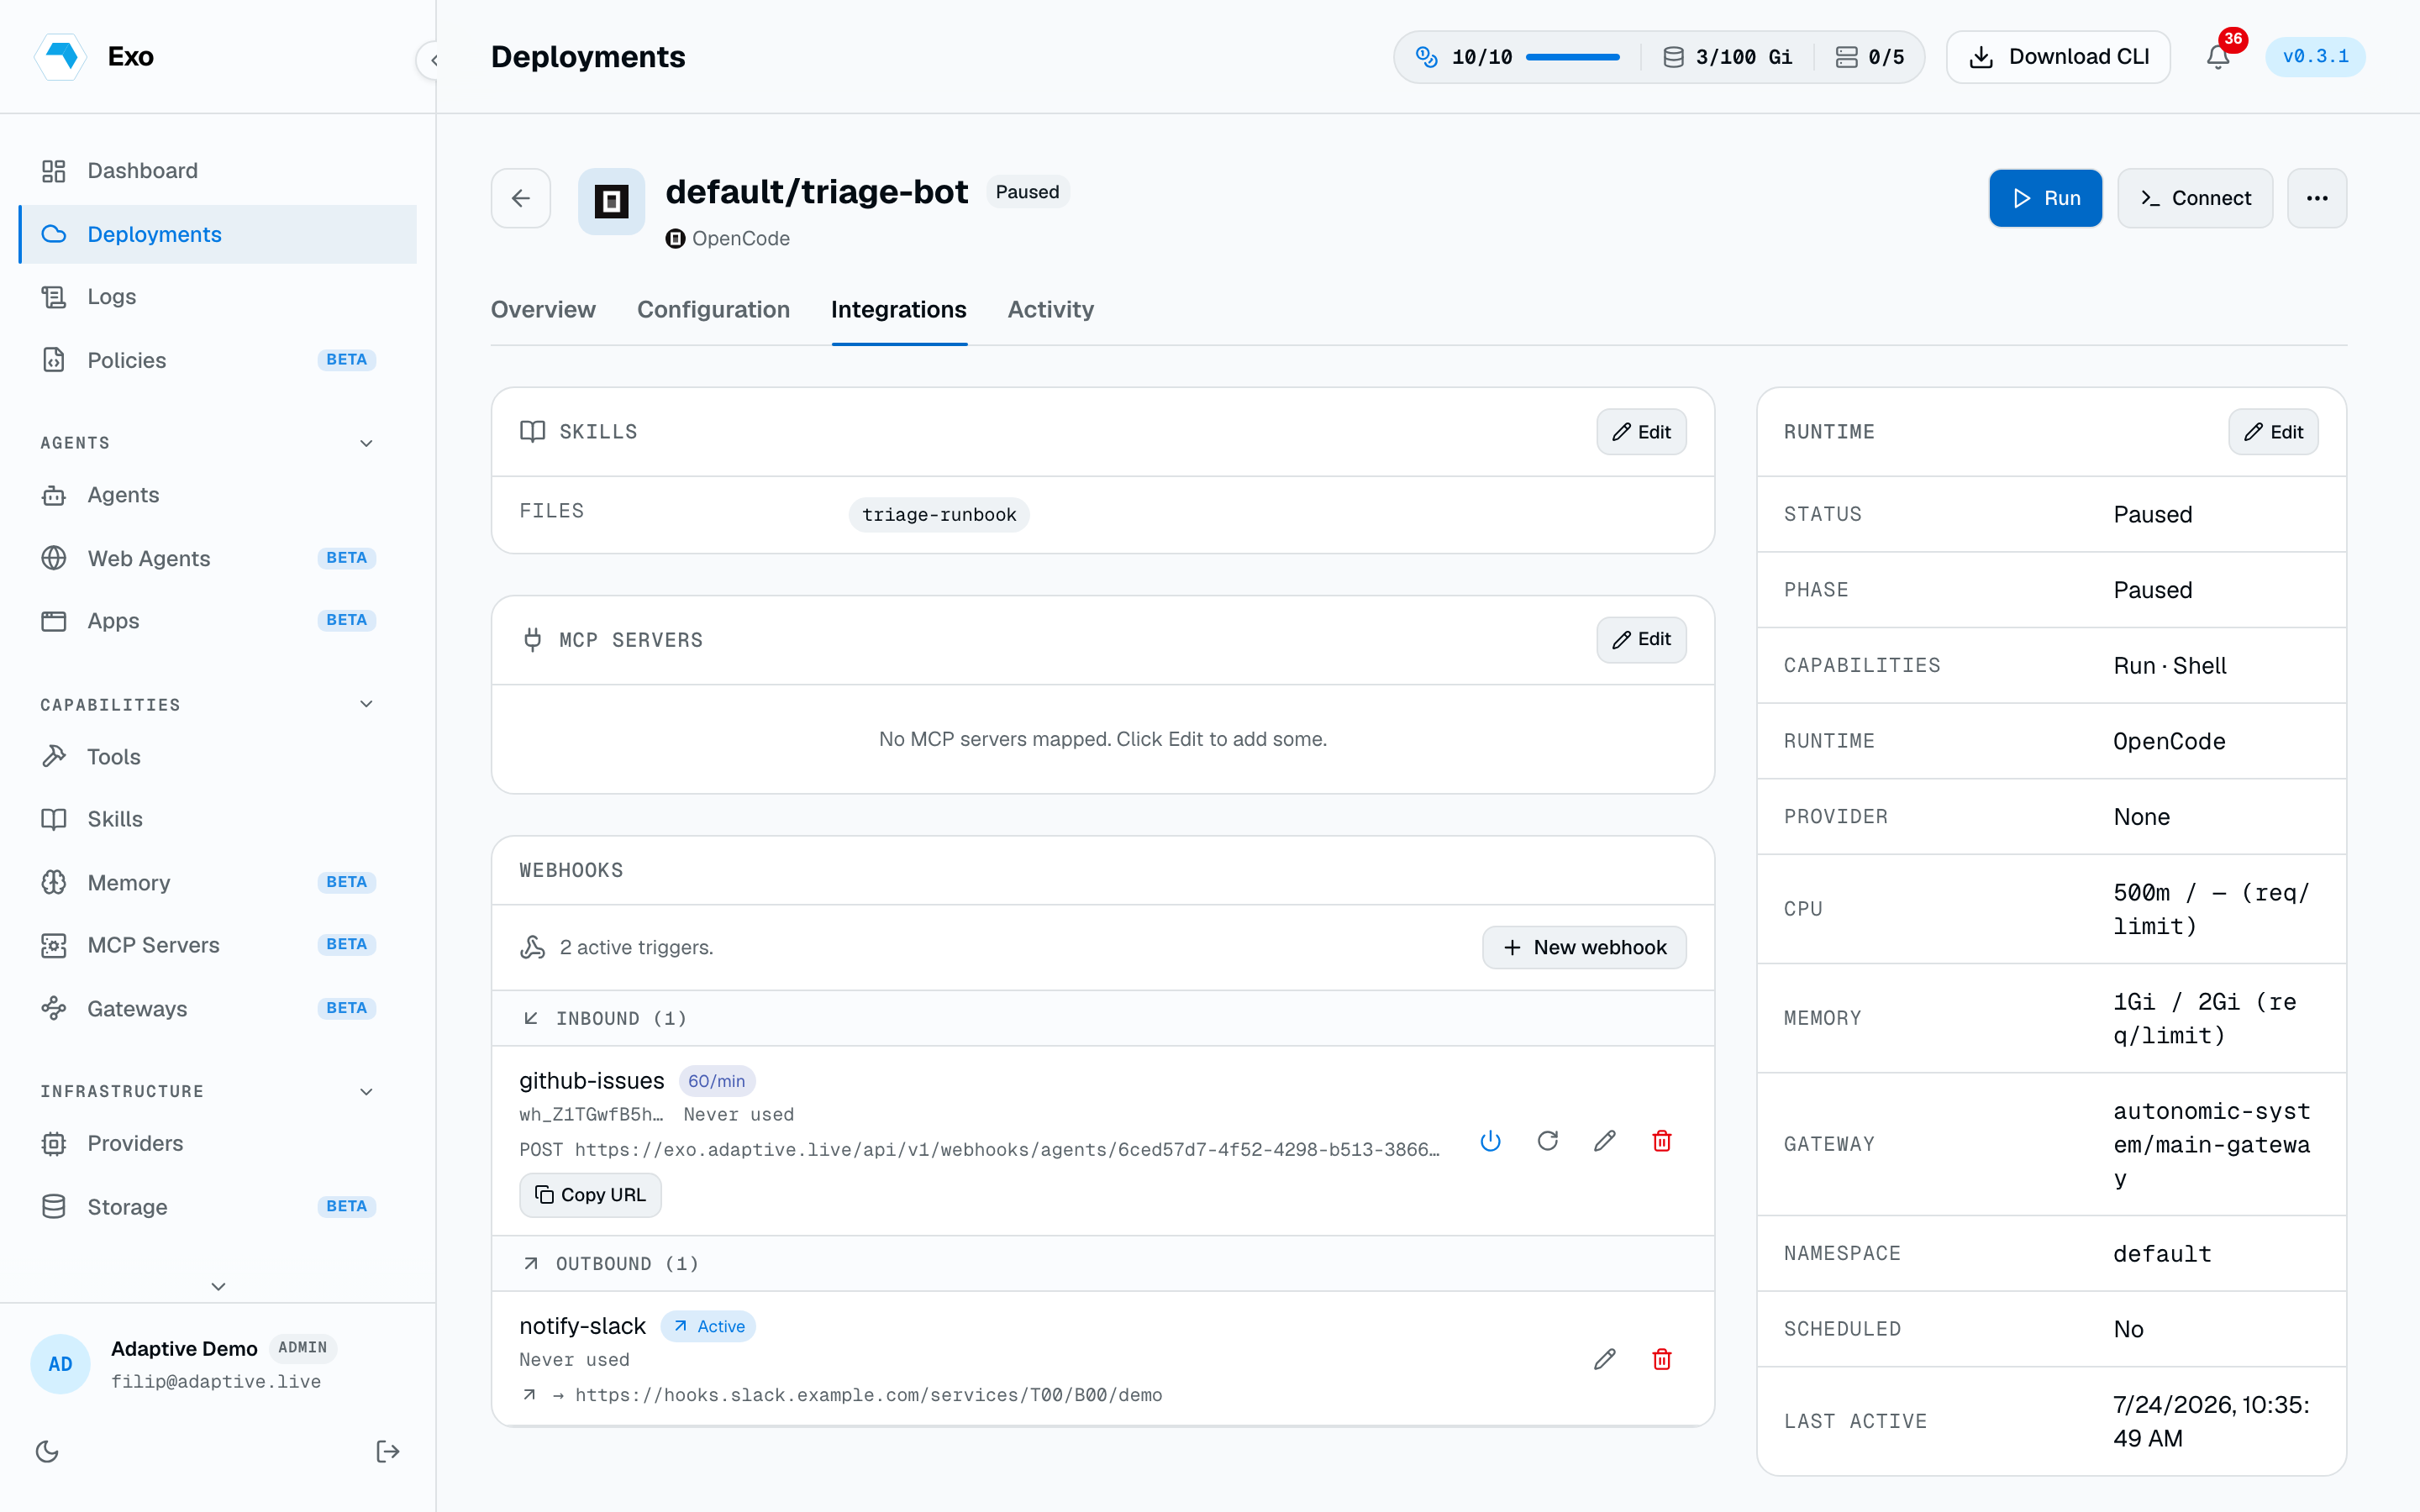Screen dimensions: 2420x1512
Task: Click the AD user avatar
Action: (x=60, y=1364)
